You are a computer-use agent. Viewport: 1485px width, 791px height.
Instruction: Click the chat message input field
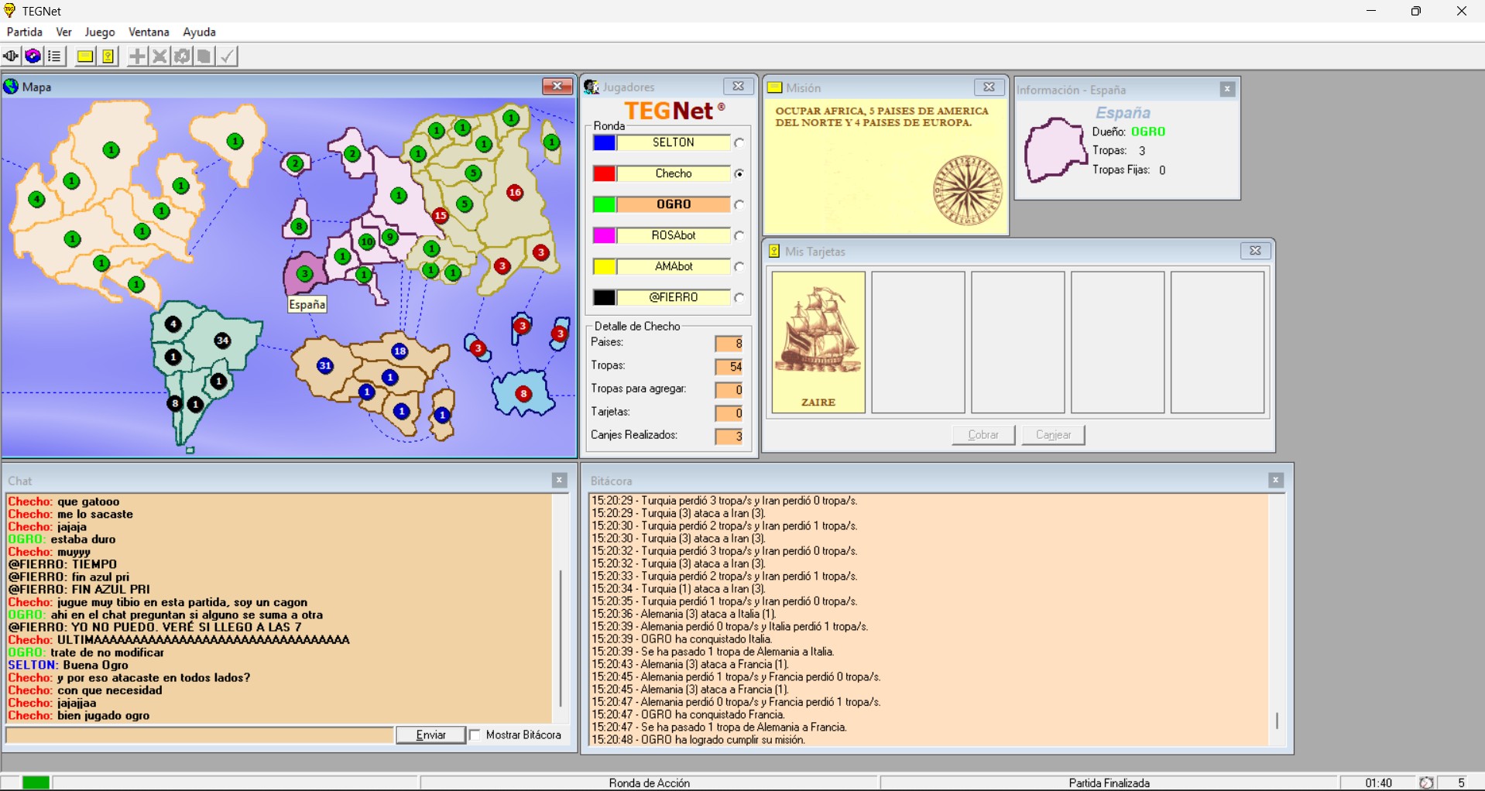(200, 735)
